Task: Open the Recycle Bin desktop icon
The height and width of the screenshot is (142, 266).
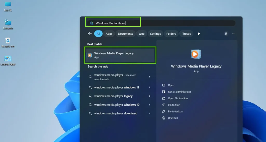Action: [8, 42]
